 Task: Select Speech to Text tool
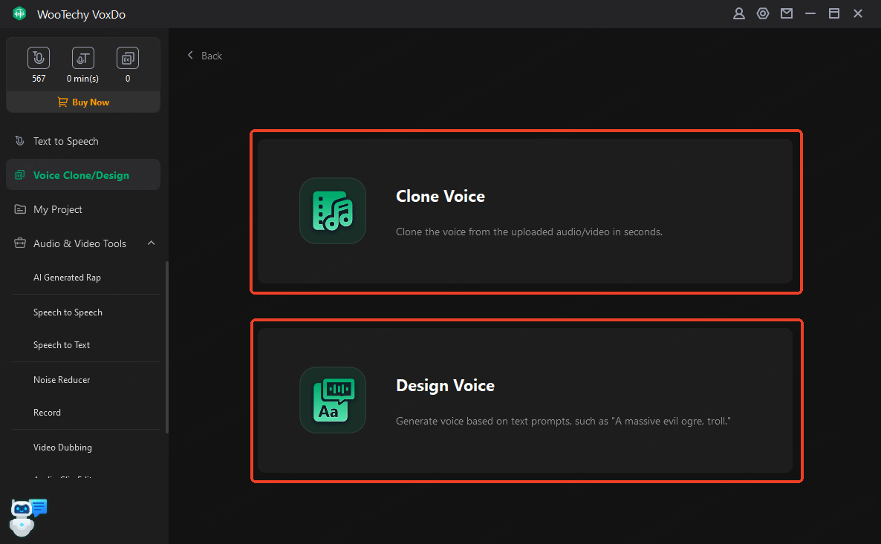62,345
